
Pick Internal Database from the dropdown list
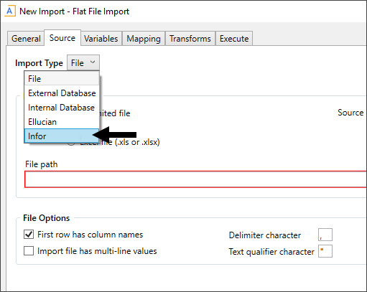click(62, 108)
